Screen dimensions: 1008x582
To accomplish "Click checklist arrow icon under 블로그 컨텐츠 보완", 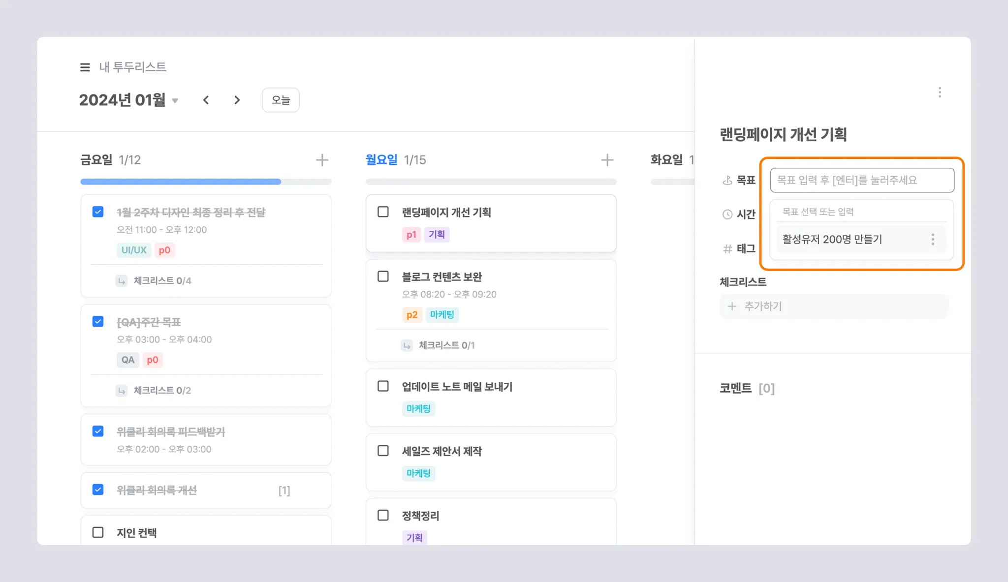I will [407, 345].
